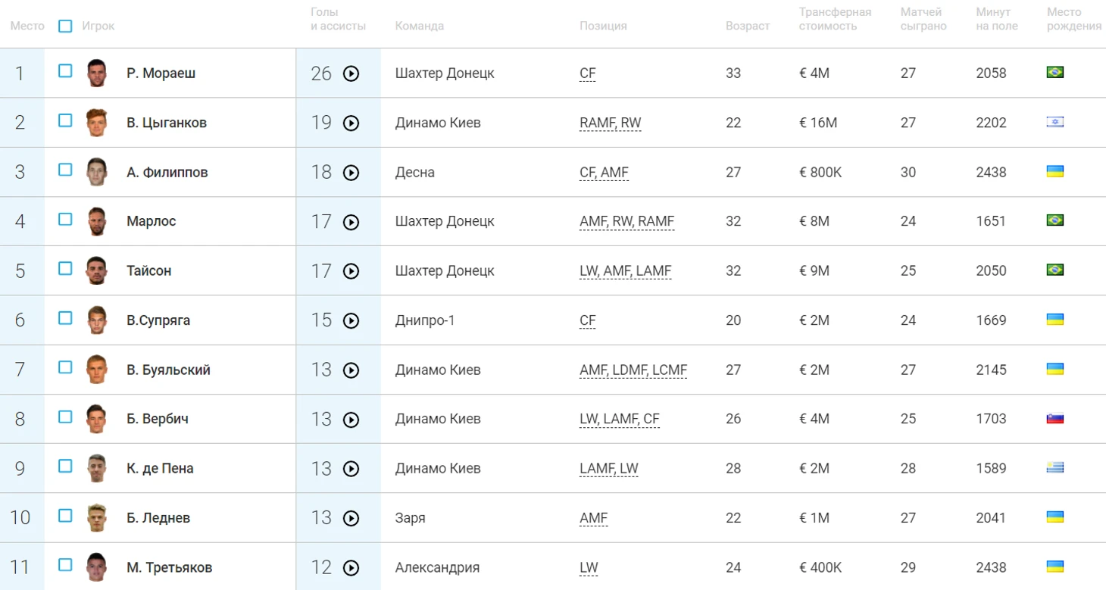Screen dimensions: 1106x590
Task: Play М. Третьяков's goal and assist video
Action: point(351,567)
